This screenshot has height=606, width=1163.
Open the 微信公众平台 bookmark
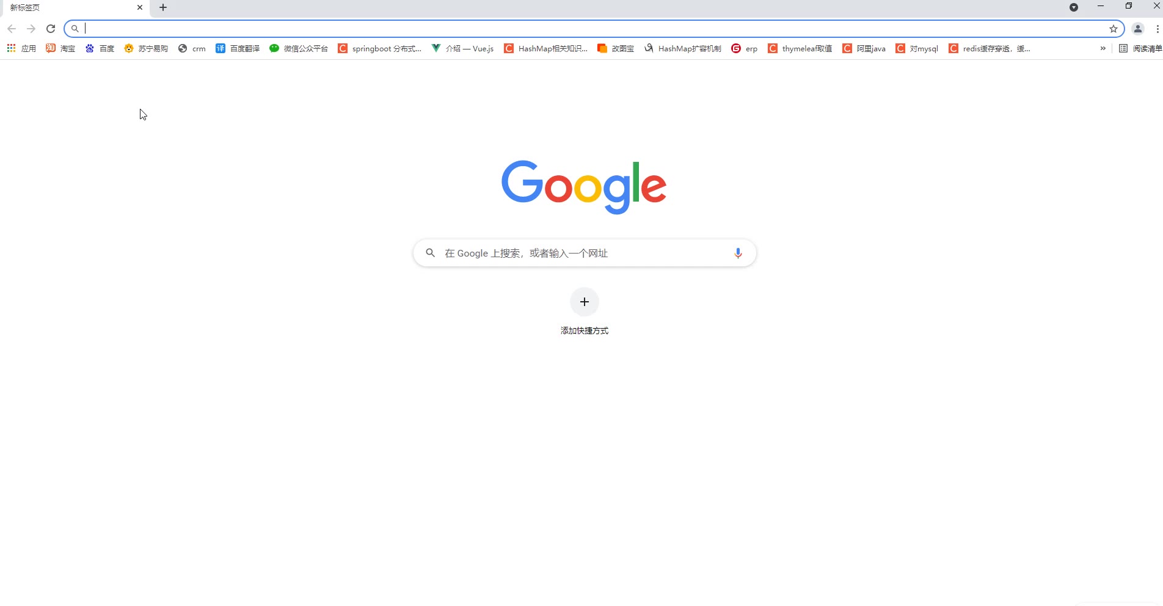pos(299,48)
